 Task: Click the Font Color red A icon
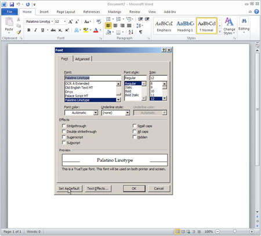[96, 30]
